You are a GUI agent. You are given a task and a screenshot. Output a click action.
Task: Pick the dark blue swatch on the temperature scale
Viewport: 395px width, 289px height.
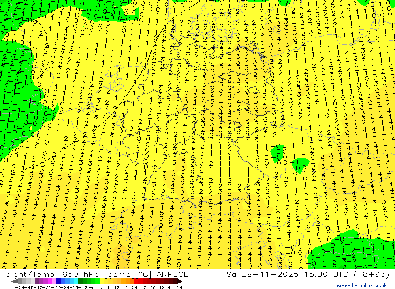58,281
